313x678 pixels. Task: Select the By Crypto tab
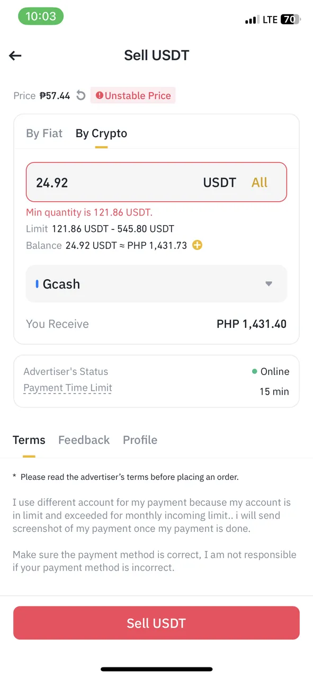101,133
